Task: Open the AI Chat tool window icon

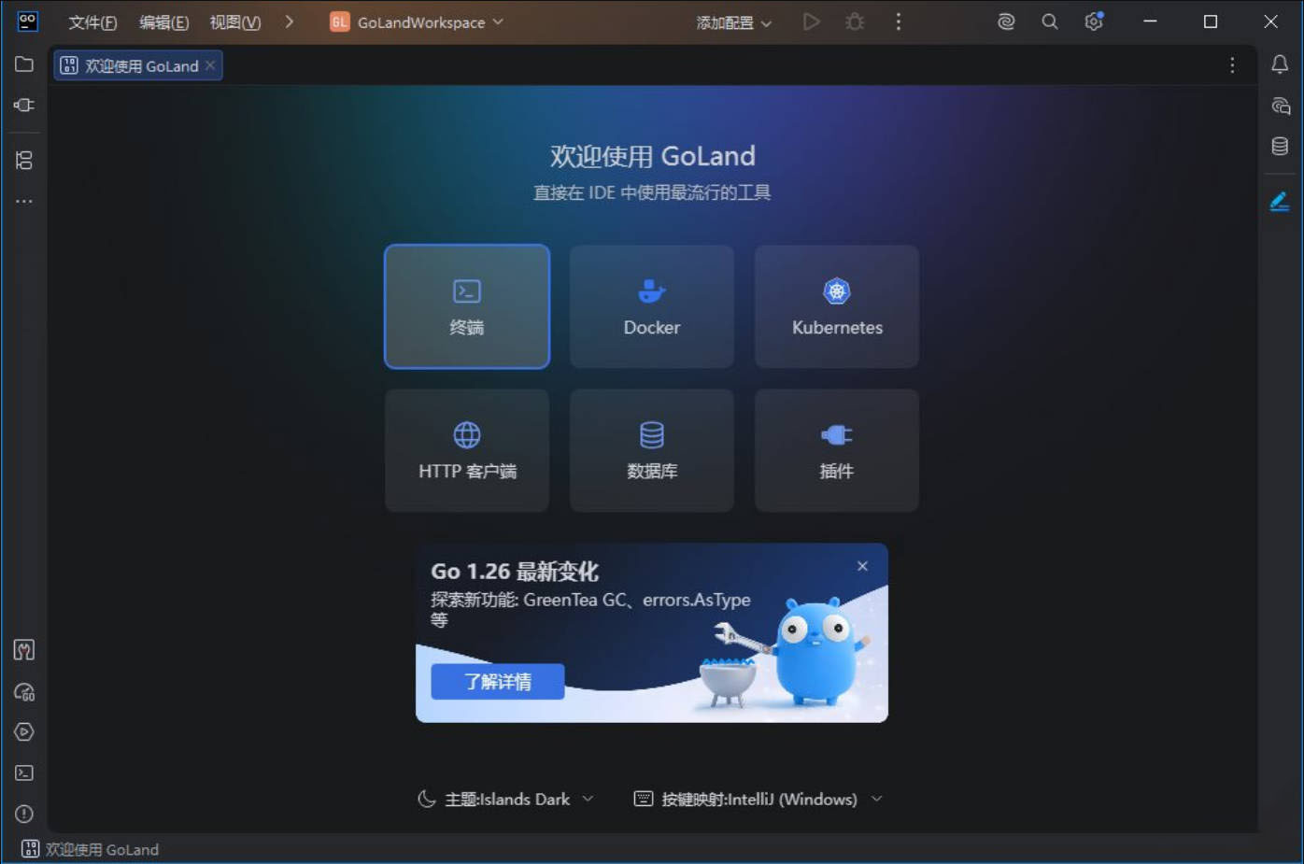Action: tap(1280, 106)
